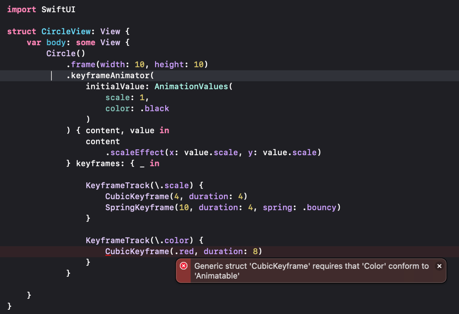This screenshot has width=459, height=314.
Task: Click the standalone 'content' line
Action: click(103, 141)
